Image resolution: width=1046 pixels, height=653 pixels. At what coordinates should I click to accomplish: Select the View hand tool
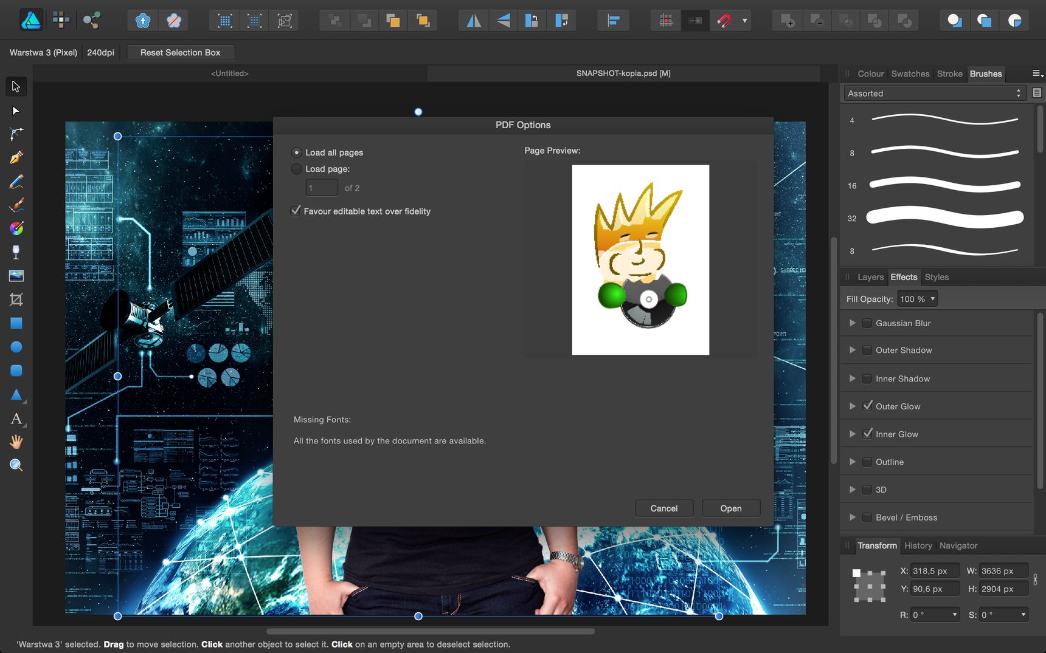tap(16, 442)
